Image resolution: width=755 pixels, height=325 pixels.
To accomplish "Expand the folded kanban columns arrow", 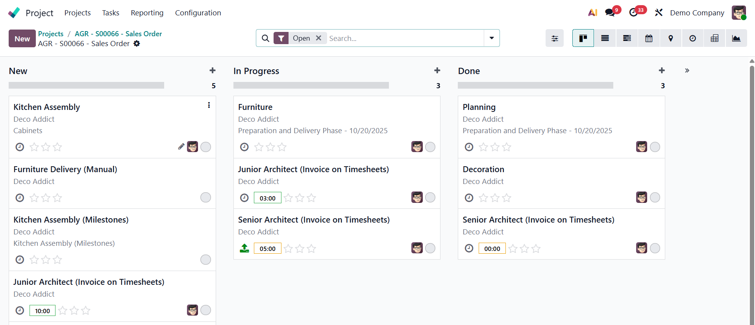I will coord(687,71).
